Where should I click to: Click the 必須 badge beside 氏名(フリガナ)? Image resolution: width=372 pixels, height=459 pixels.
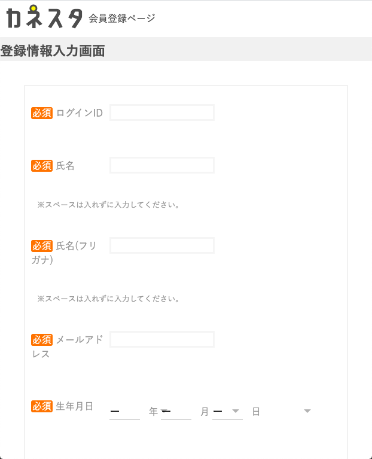point(42,246)
